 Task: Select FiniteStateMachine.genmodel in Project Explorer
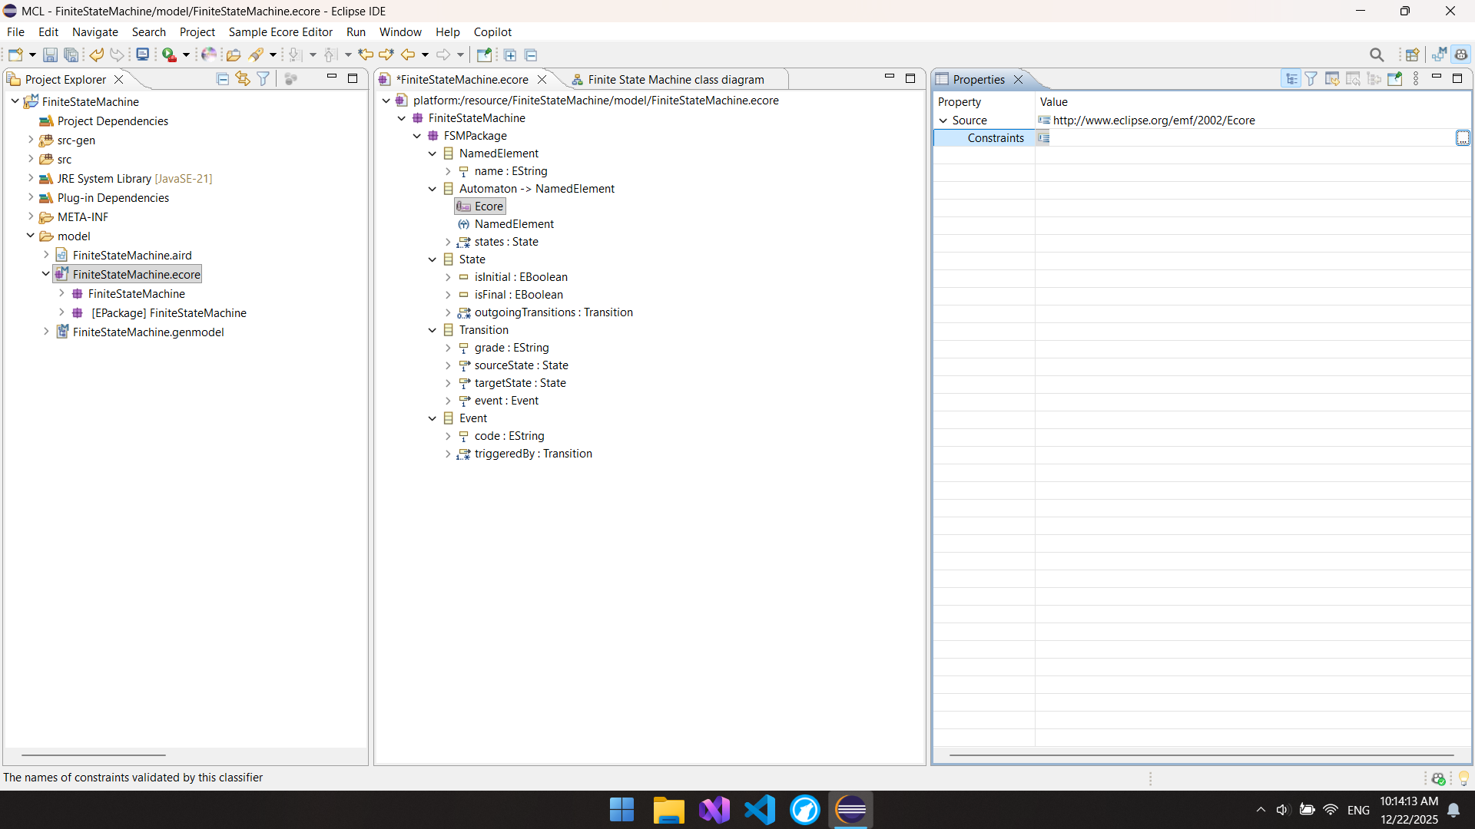click(148, 332)
